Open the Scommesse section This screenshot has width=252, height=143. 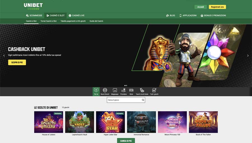tap(34, 15)
